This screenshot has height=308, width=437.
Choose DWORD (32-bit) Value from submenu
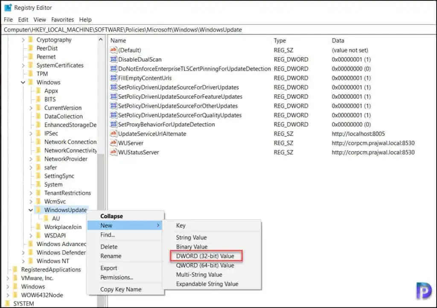click(x=205, y=256)
